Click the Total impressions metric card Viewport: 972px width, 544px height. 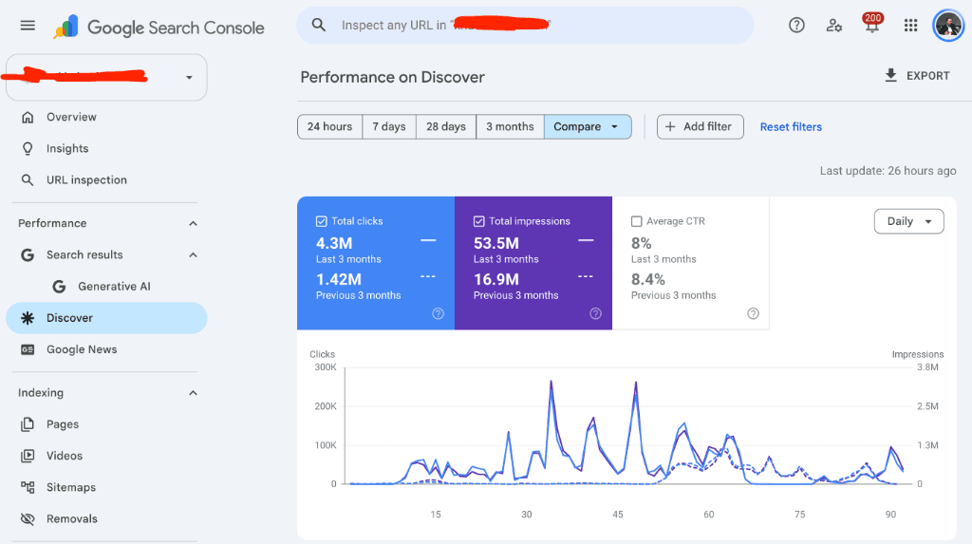pos(533,263)
